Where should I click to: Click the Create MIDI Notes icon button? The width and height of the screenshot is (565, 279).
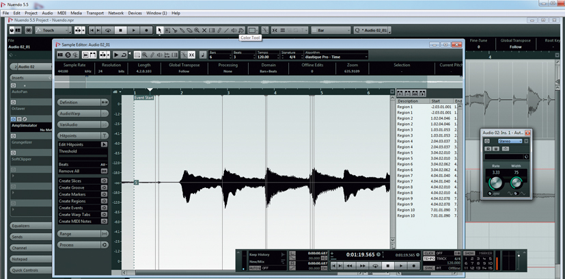[104, 222]
